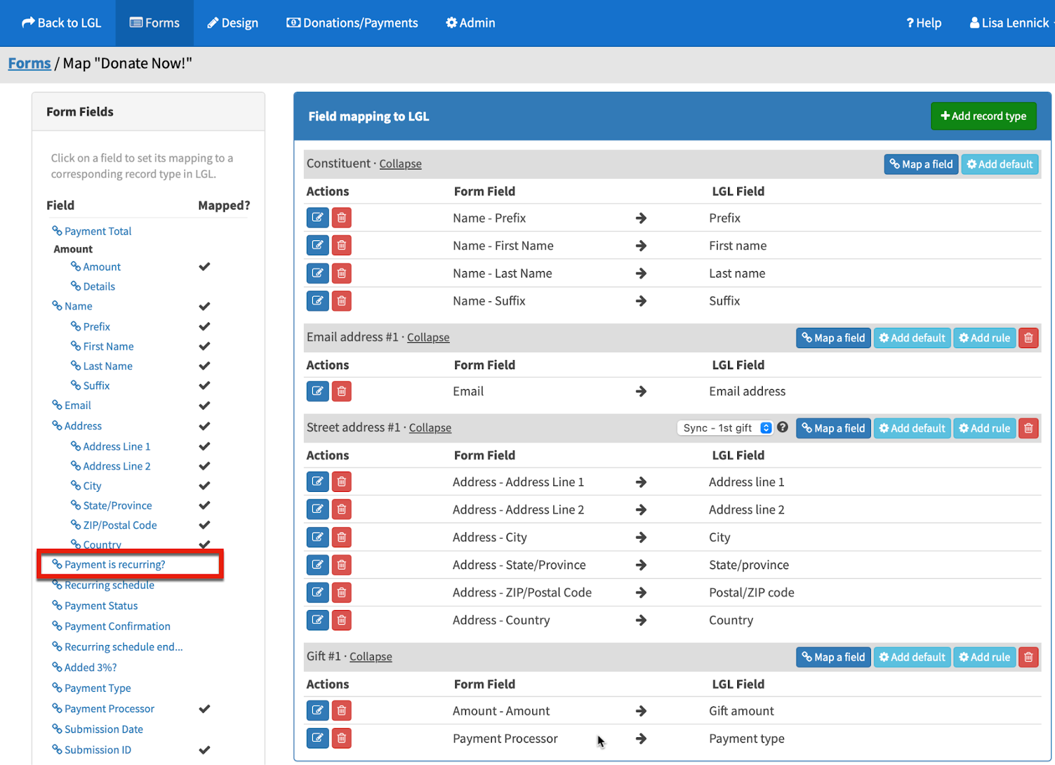
Task: Collapse the Gift #1 section
Action: [x=371, y=657]
